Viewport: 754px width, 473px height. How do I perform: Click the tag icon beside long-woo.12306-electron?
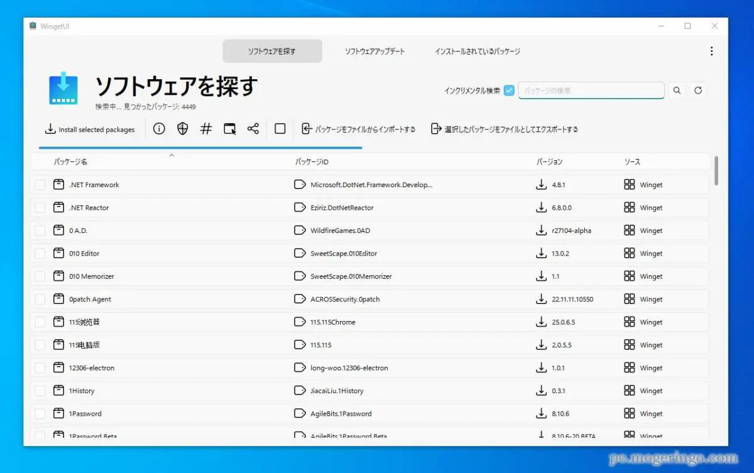[300, 367]
